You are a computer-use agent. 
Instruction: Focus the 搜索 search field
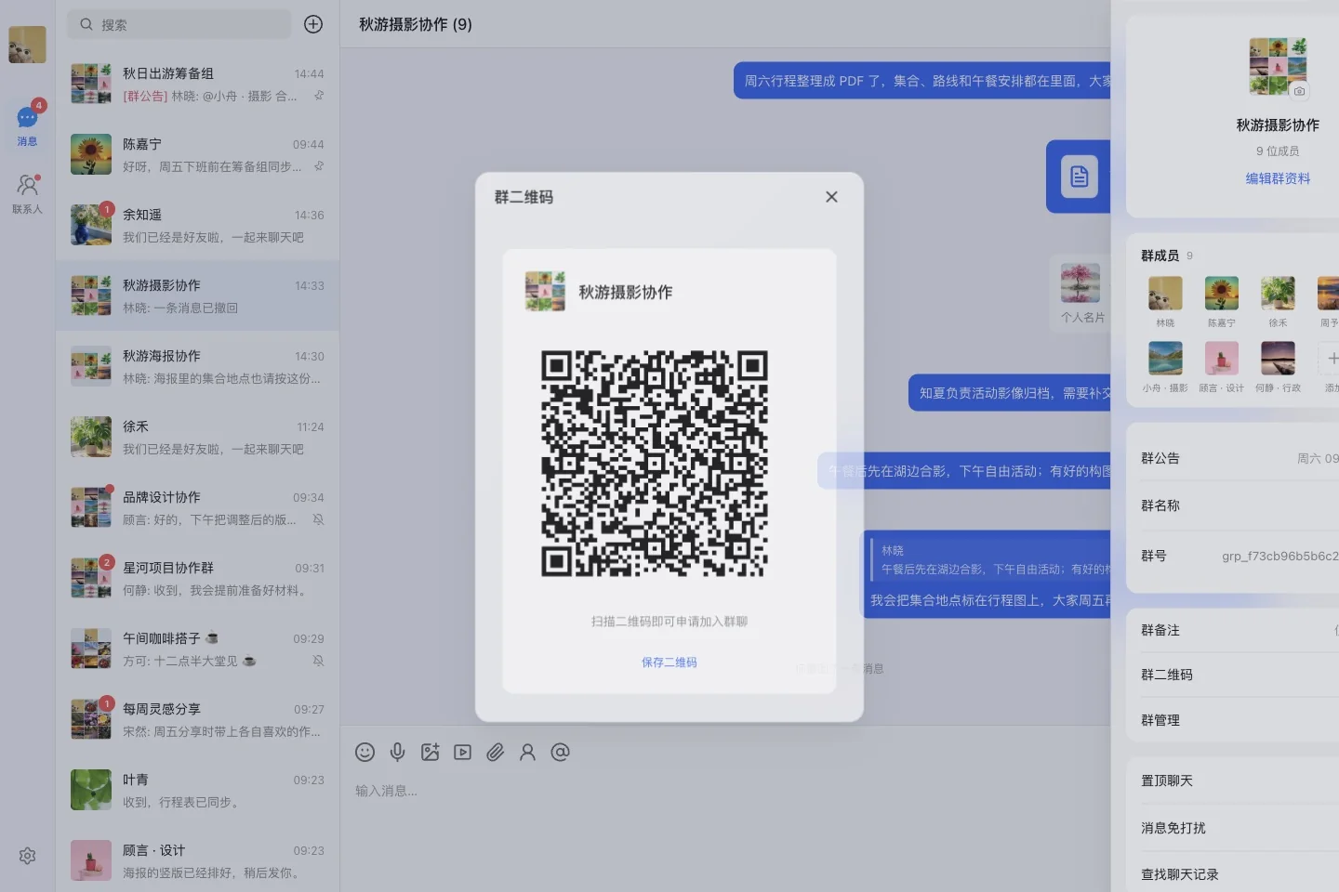179,24
